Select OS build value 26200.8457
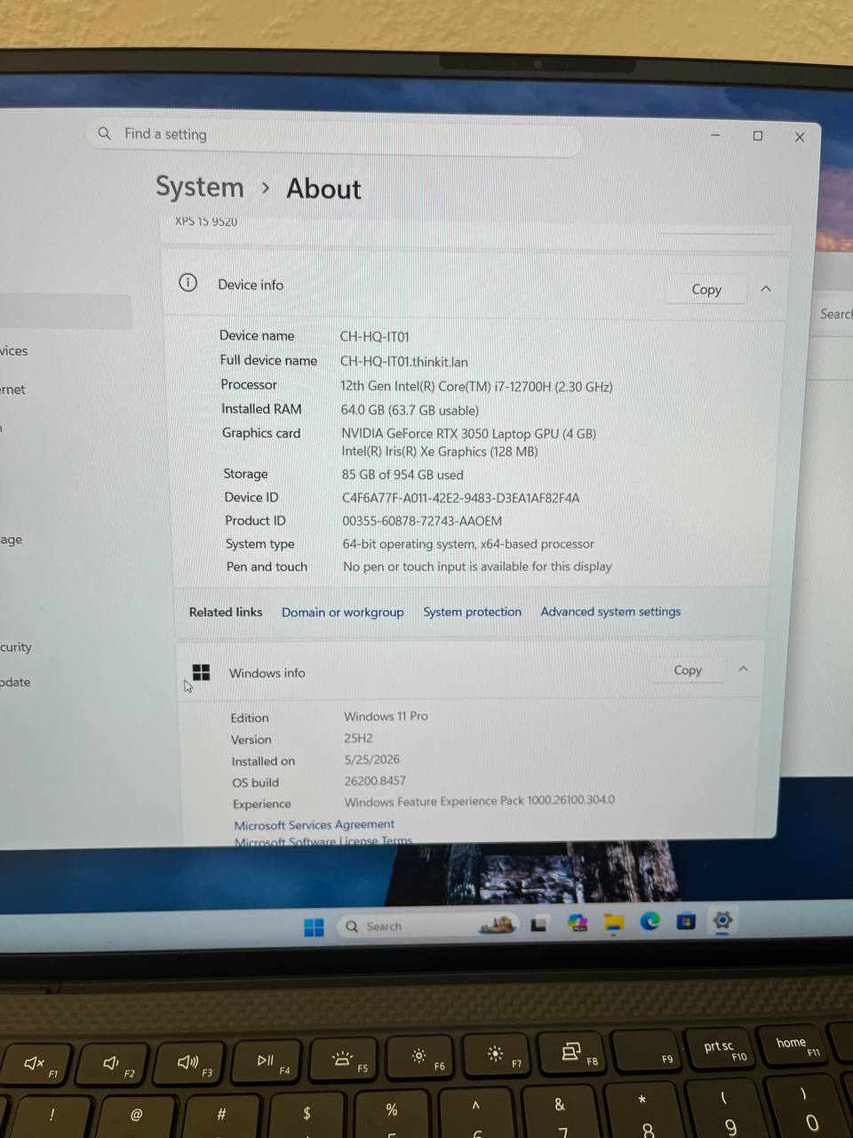Viewport: 853px width, 1138px height. tap(375, 781)
